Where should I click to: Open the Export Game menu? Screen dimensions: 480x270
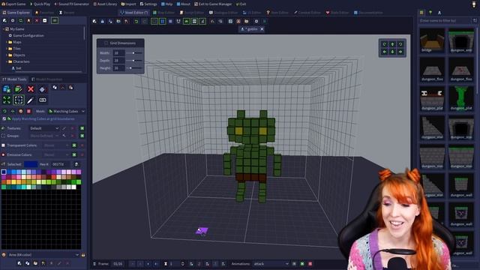[13, 4]
